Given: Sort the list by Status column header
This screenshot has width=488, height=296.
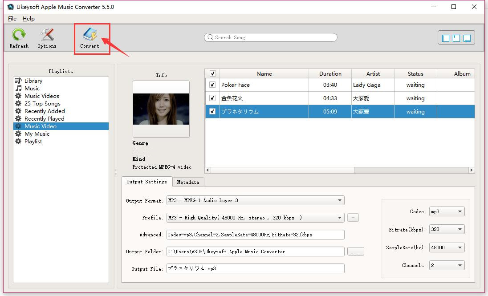Looking at the screenshot, I should click(x=415, y=74).
